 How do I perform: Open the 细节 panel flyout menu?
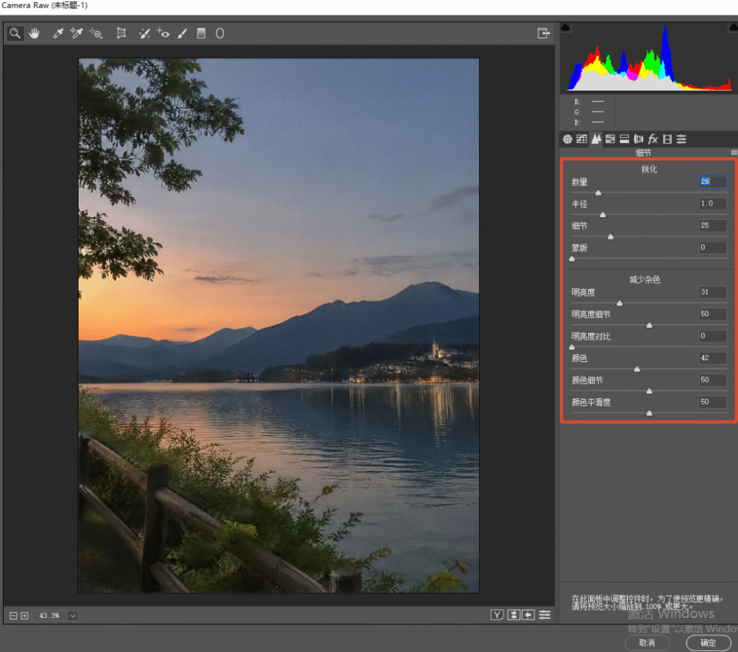tap(734, 153)
